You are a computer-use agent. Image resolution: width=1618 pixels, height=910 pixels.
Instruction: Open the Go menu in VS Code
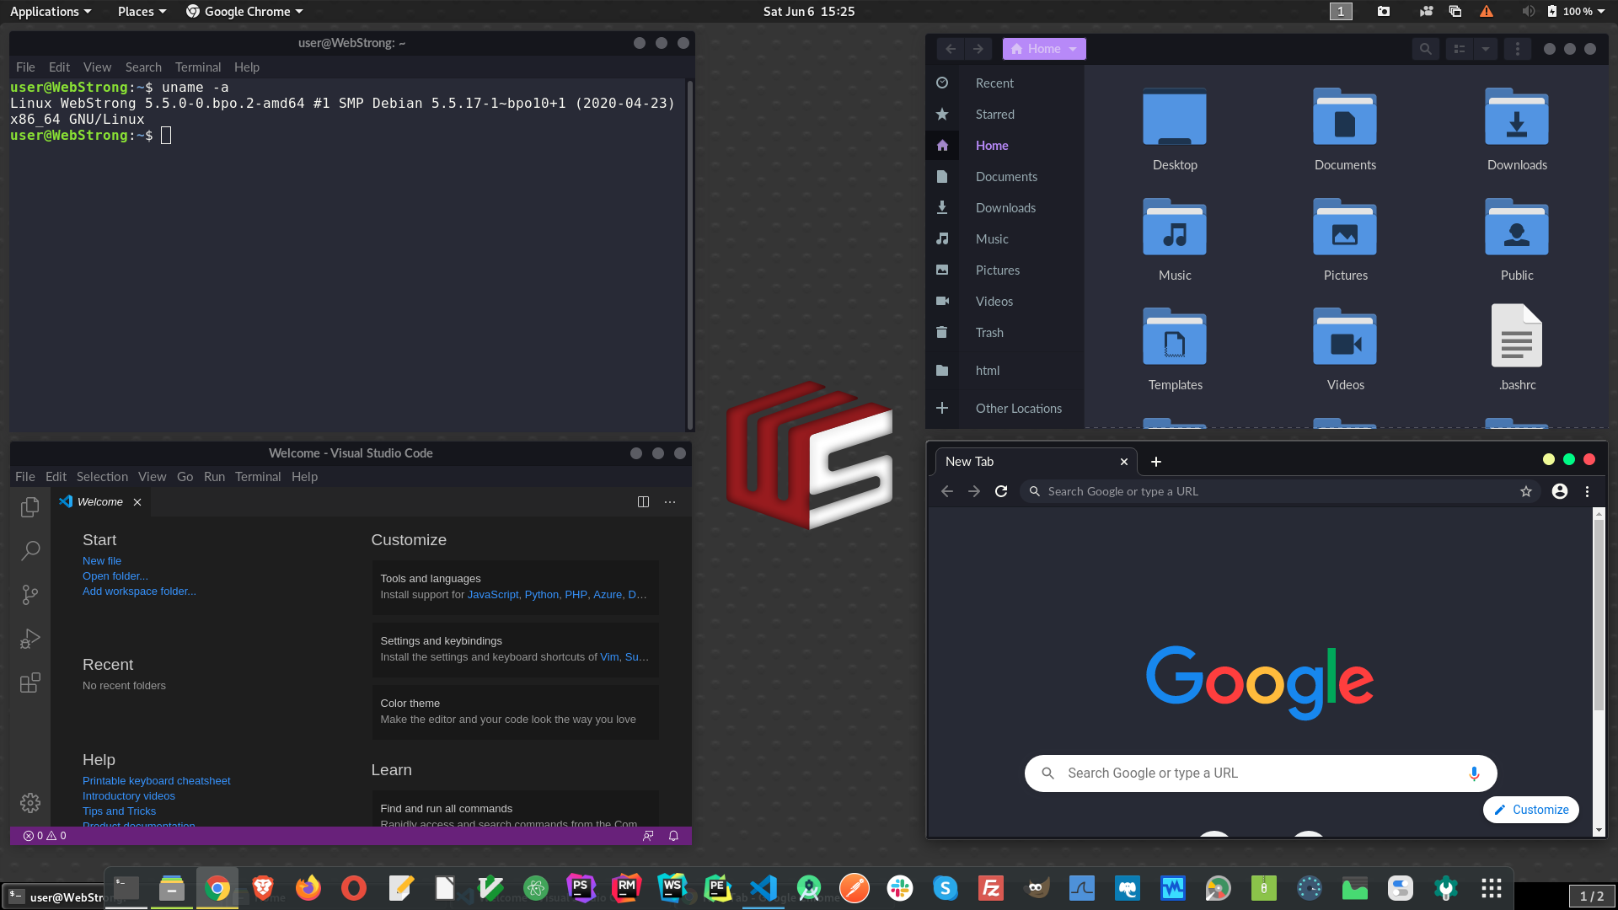(x=185, y=477)
